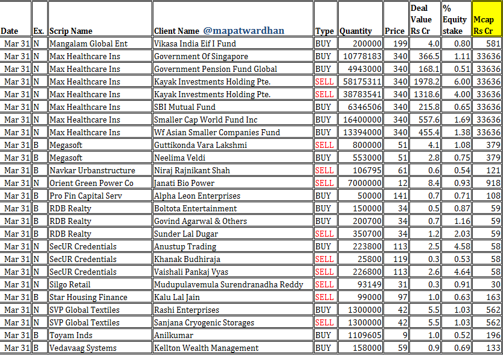Click the % Equity stake header
This screenshot has height=355, width=503.
(x=456, y=19)
